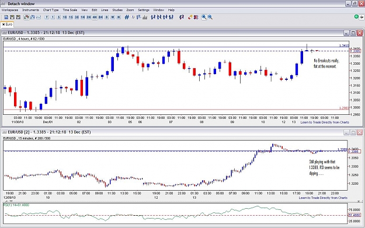Click Learn to Trade link in 4-hour chart

[x=325, y=122]
